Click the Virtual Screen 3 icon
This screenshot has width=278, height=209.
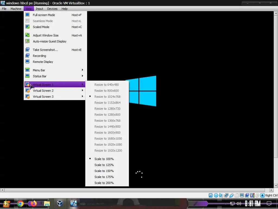[27, 97]
